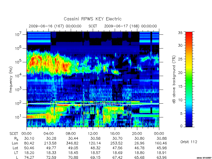
Task: Click the Rs value '30.88'
Action: click(162, 138)
